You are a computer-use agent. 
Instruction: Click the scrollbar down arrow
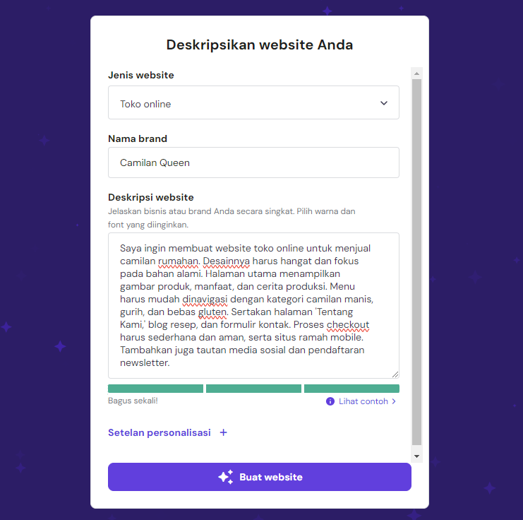tap(416, 456)
